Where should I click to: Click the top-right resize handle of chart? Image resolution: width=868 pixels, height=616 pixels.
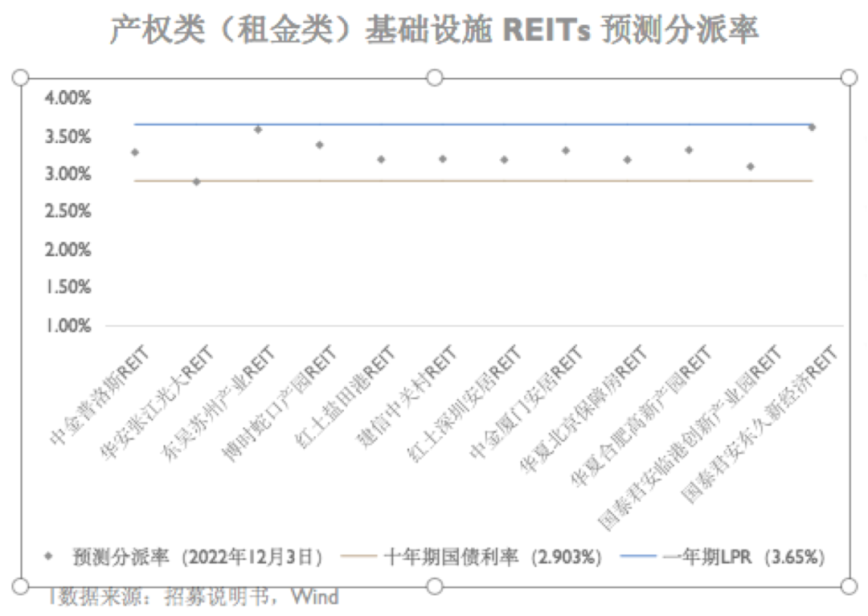point(849,78)
